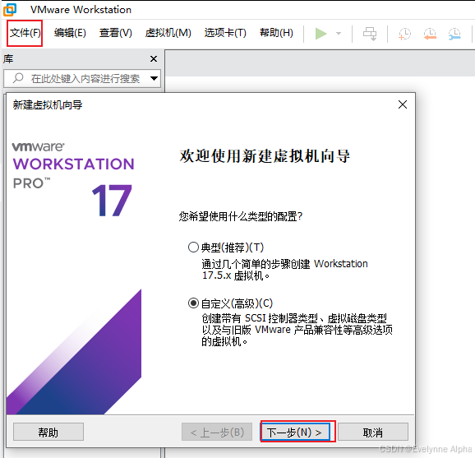Screen dimensions: 475x458
Task: Open the 帮助(H) menu
Action: pyautogui.click(x=276, y=33)
